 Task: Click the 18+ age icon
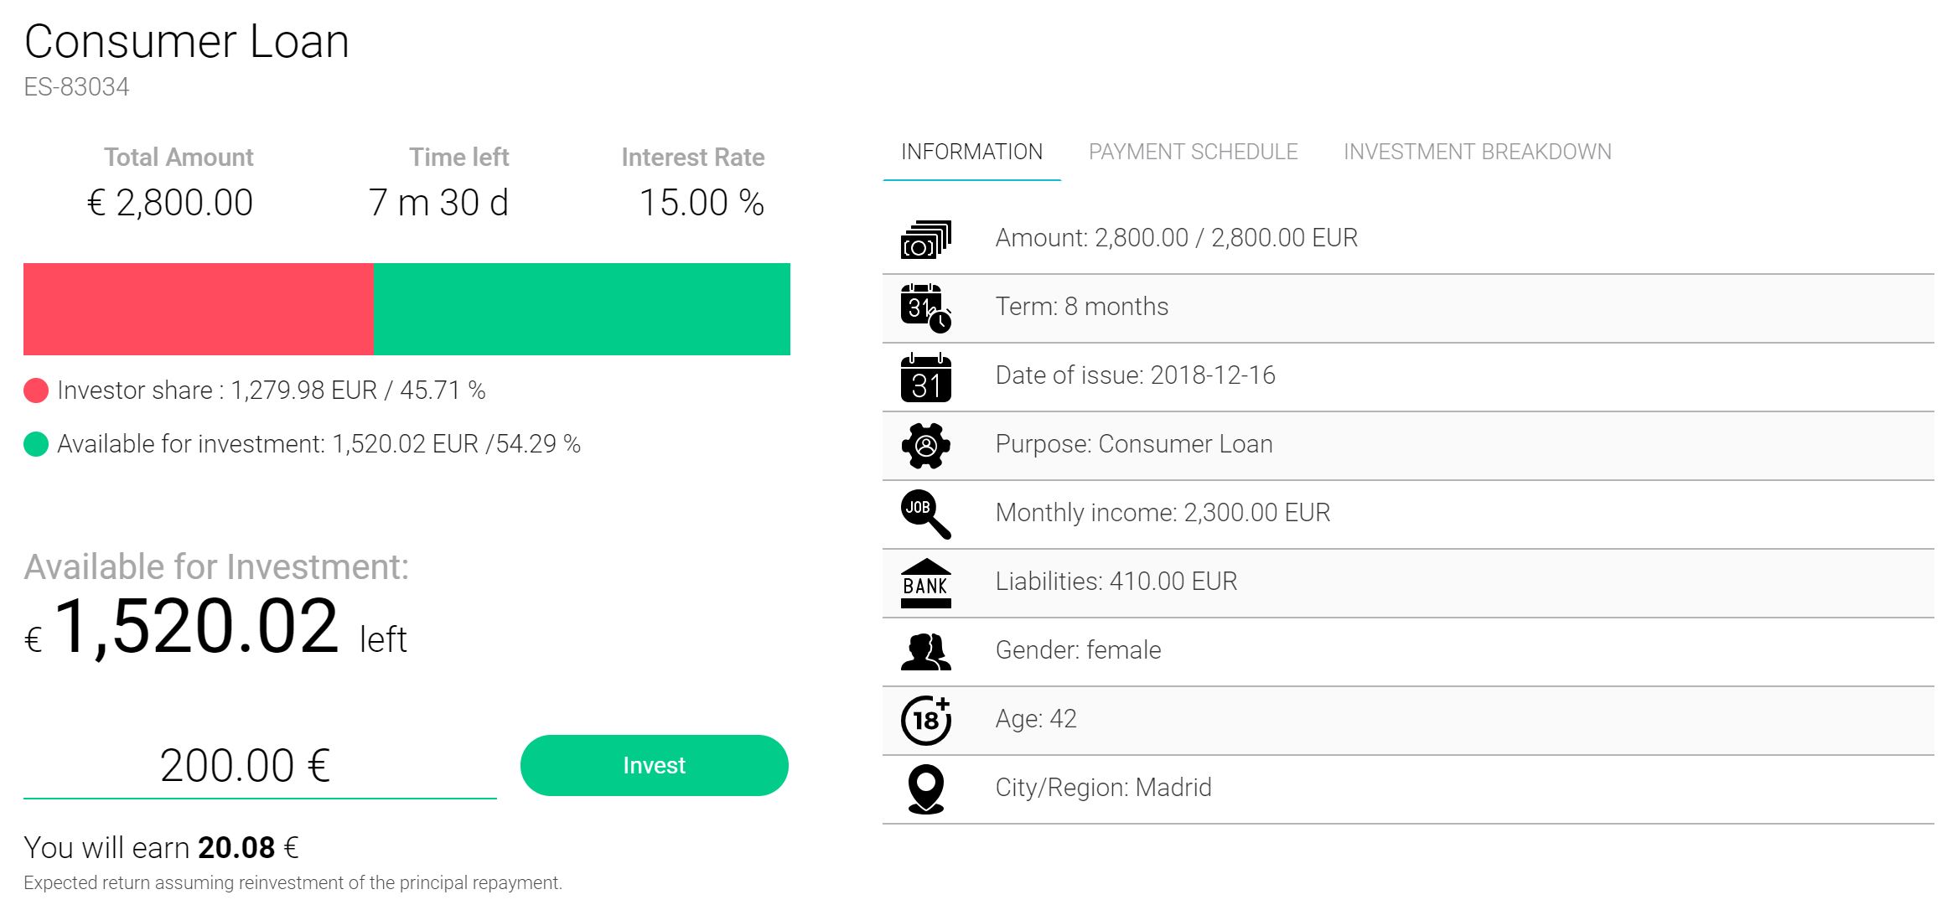click(x=925, y=720)
